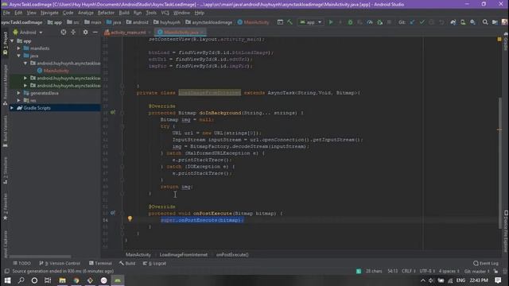Click the huyhuynh breadcrumb in navigation bar
This screenshot has height=286, width=509.
click(167, 22)
